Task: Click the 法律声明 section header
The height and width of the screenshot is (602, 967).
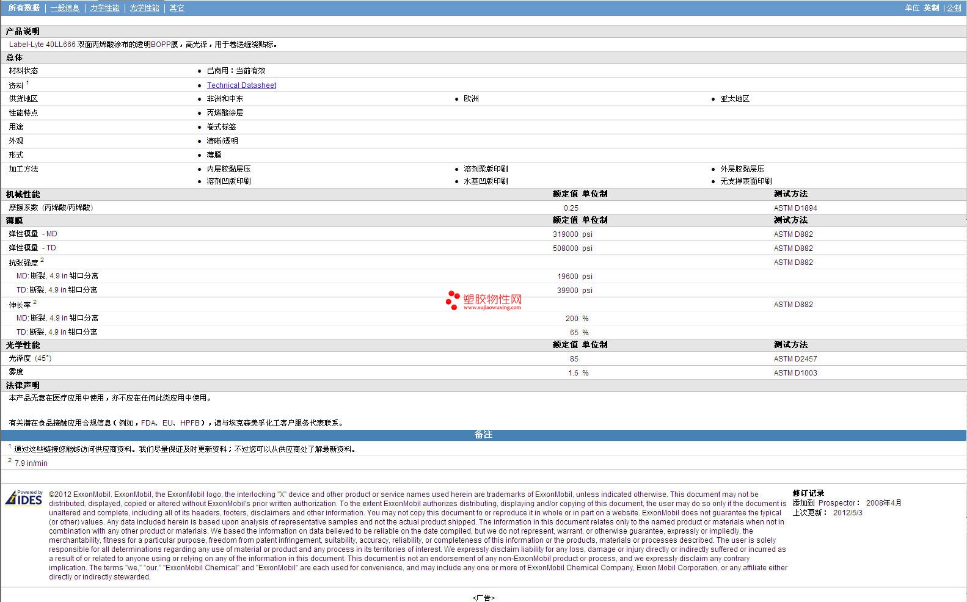Action: (23, 385)
